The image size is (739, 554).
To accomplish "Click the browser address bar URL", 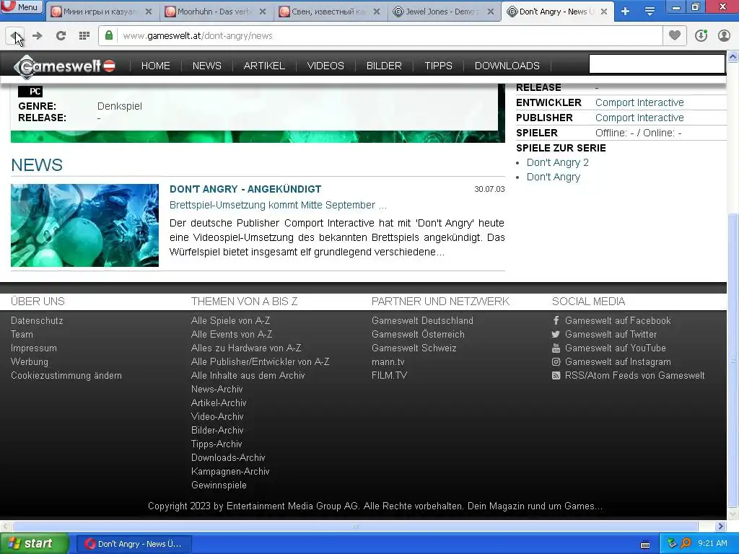I will coord(198,36).
